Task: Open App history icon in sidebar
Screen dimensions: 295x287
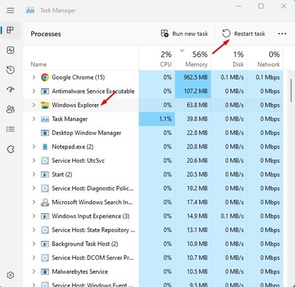Action: [x=10, y=70]
